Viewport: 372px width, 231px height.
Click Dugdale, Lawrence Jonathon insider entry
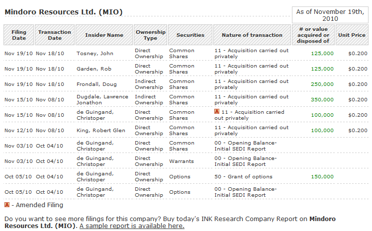(x=102, y=99)
